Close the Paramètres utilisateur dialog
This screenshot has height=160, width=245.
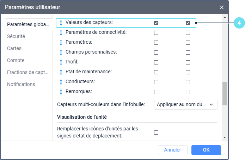point(221,7)
